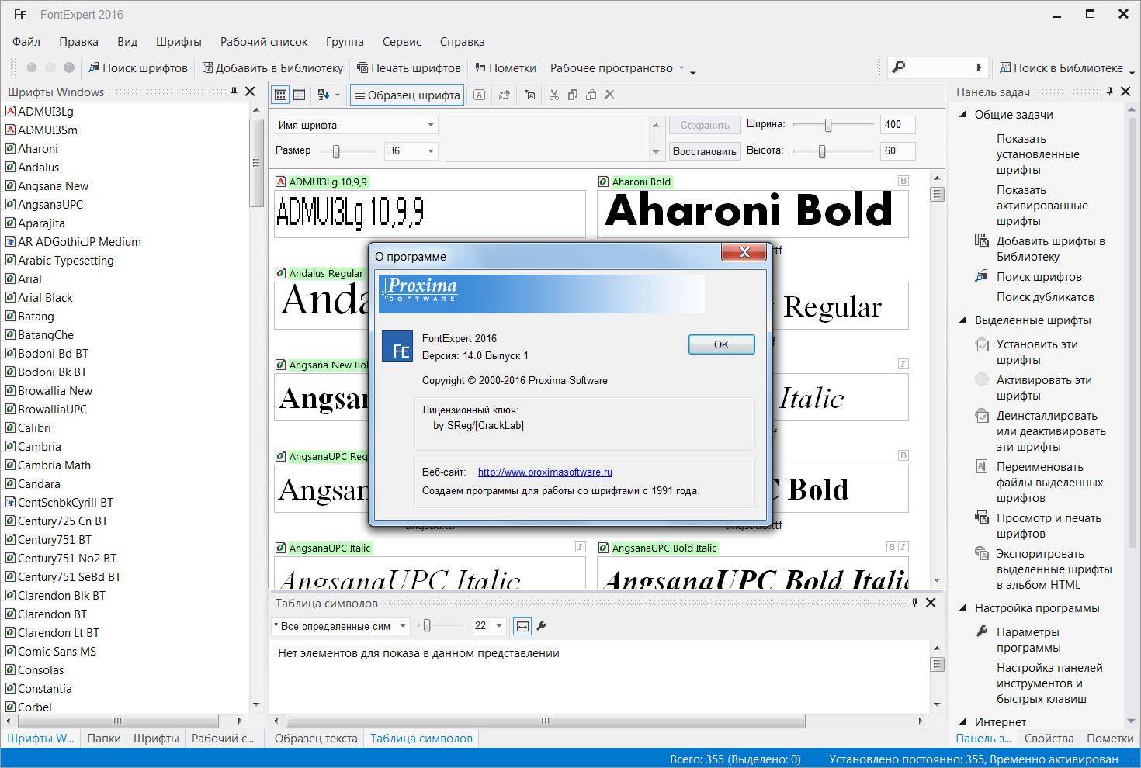This screenshot has height=768, width=1141.
Task: Open the Правка menu
Action: coord(78,41)
